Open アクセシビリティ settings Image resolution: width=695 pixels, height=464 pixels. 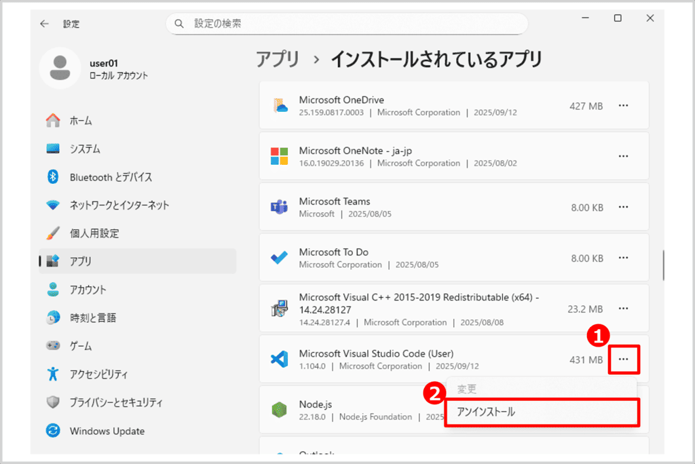click(138, 374)
